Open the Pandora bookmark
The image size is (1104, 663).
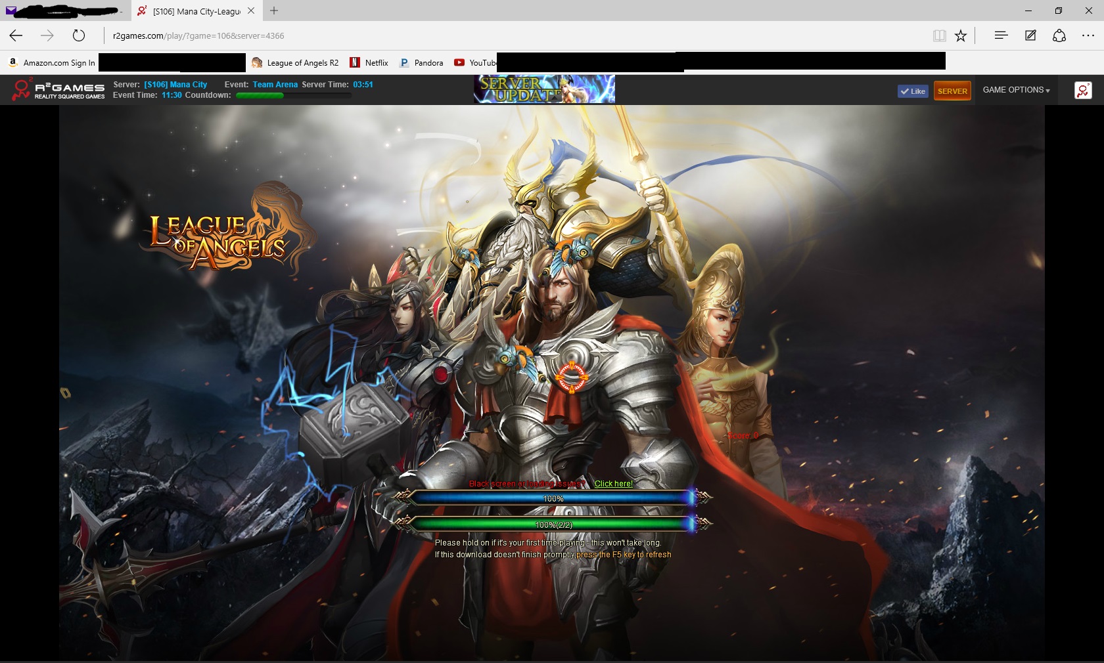coord(421,63)
